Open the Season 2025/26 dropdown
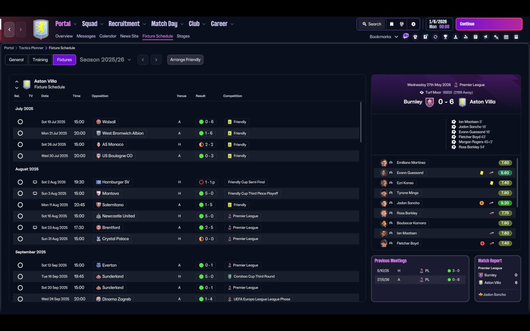The width and height of the screenshot is (530, 331). tap(105, 60)
